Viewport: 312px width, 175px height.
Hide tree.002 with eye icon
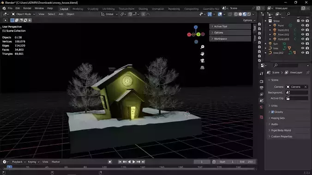click(x=303, y=53)
